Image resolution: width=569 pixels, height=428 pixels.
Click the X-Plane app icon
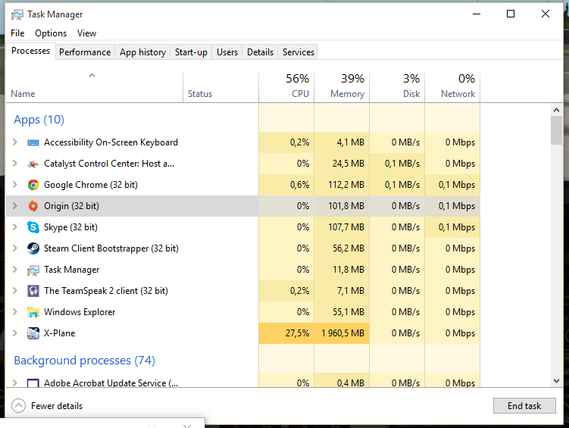(x=33, y=333)
